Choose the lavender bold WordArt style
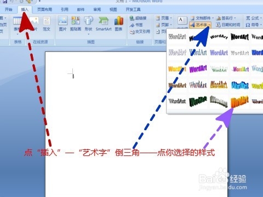Viewport: 263px width, 197px height. click(x=219, y=53)
